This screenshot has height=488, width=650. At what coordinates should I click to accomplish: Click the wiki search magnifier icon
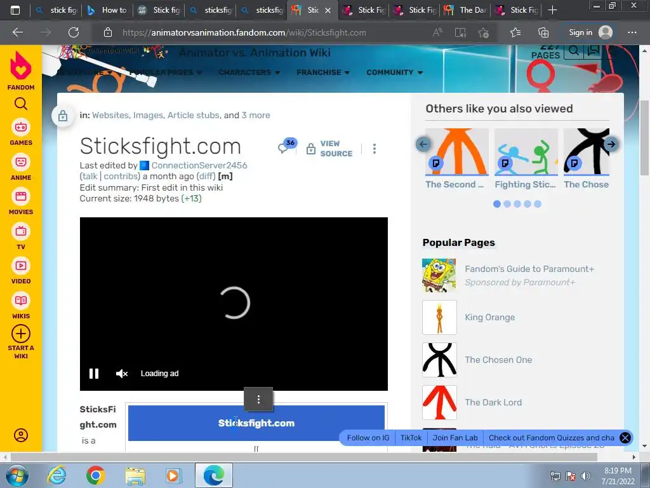574,51
